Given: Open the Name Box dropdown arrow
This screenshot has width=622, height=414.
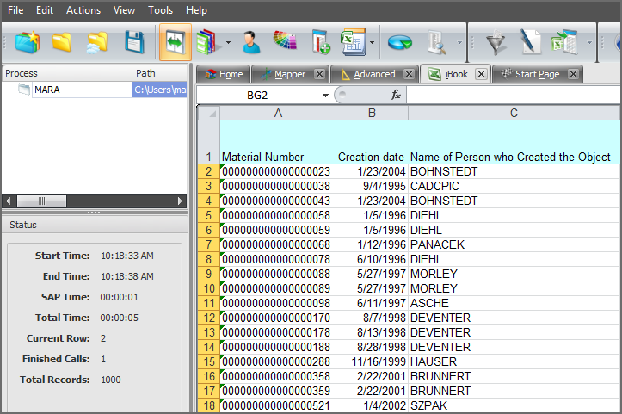Looking at the screenshot, I should [x=326, y=95].
